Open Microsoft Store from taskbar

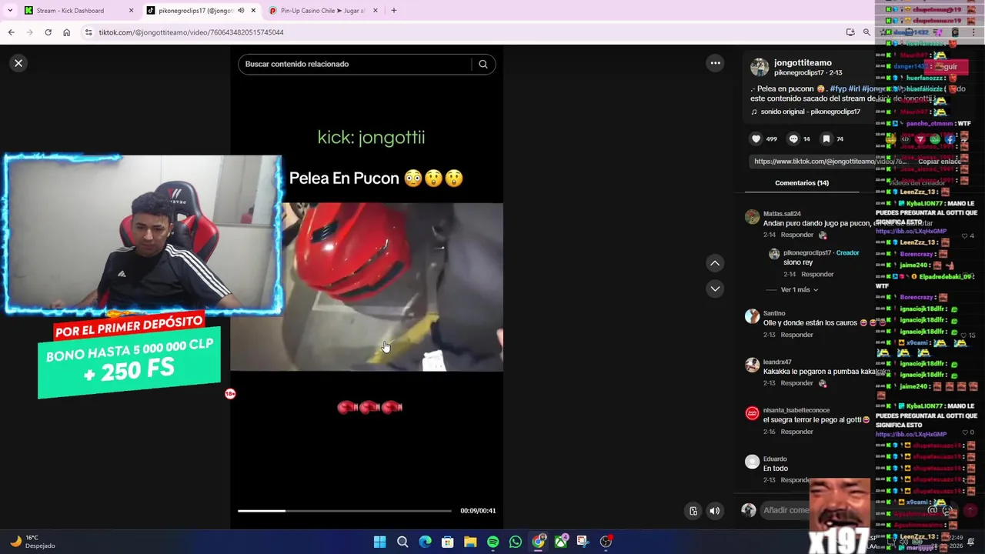(x=447, y=542)
